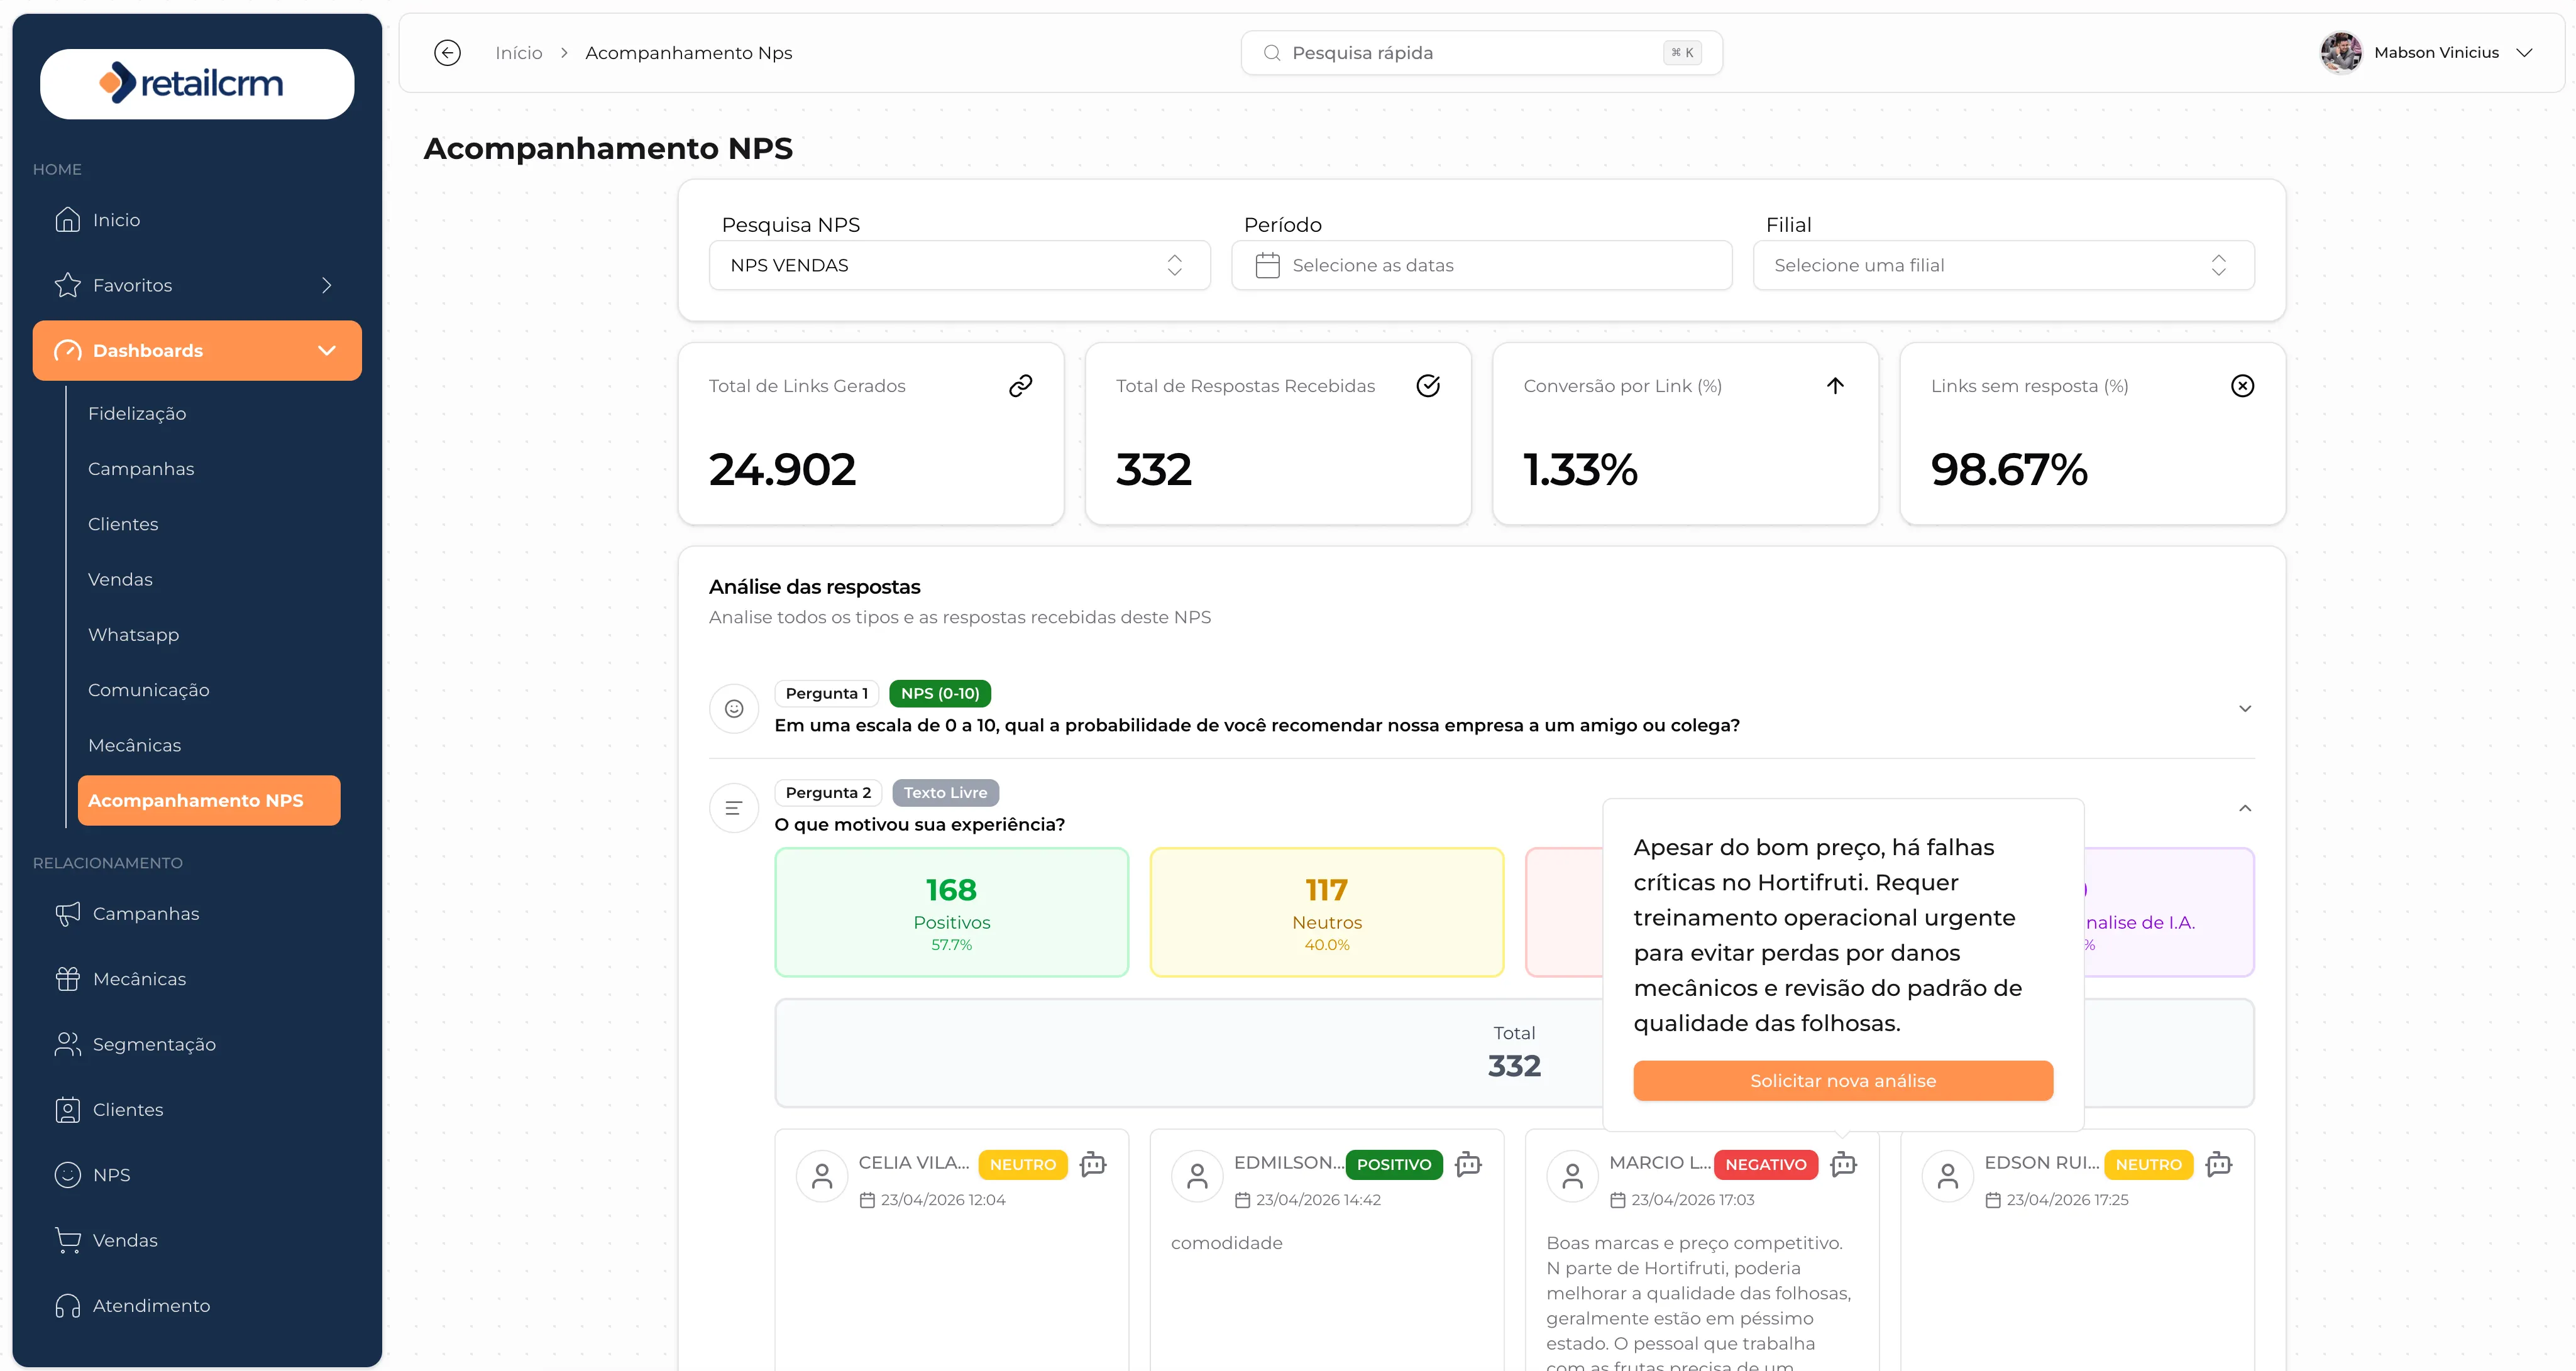Click the X circle icon on Links sem resposta

coord(2242,386)
